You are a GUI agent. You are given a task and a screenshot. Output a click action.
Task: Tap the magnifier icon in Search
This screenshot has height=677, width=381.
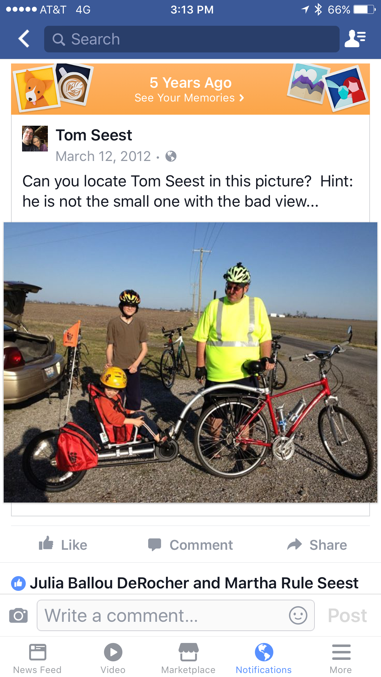coord(59,39)
